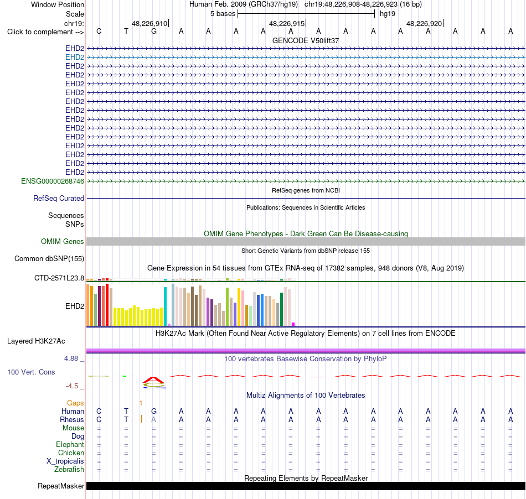Click the OMIM Genes label

[62, 241]
